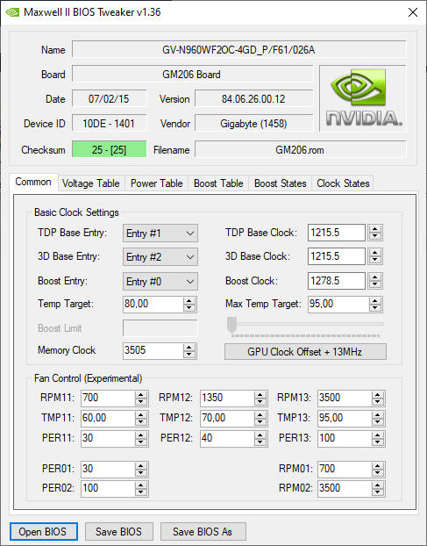
Task: Click into the PER02 field
Action: pyautogui.click(x=108, y=489)
